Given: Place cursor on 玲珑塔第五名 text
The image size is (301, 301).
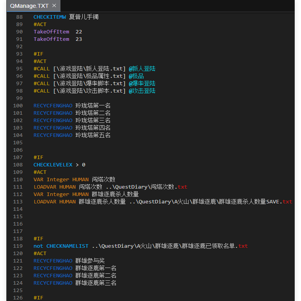Looking at the screenshot, I should [93, 135].
